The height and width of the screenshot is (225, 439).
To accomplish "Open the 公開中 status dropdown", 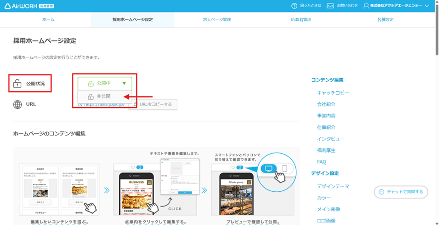I will click(104, 83).
